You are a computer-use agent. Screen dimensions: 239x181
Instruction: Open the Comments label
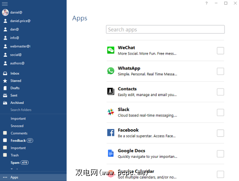pyautogui.click(x=19, y=133)
